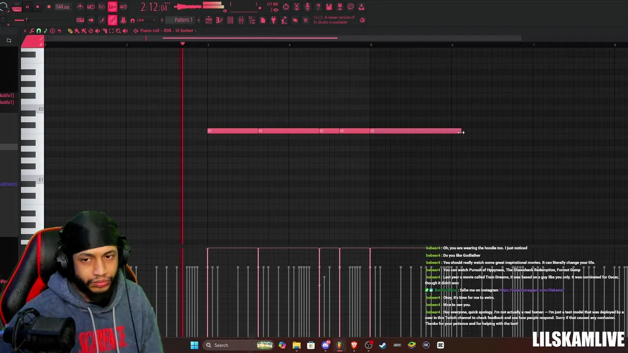Open the Piano roll window icon
This screenshot has height=353, width=628.
click(x=219, y=20)
